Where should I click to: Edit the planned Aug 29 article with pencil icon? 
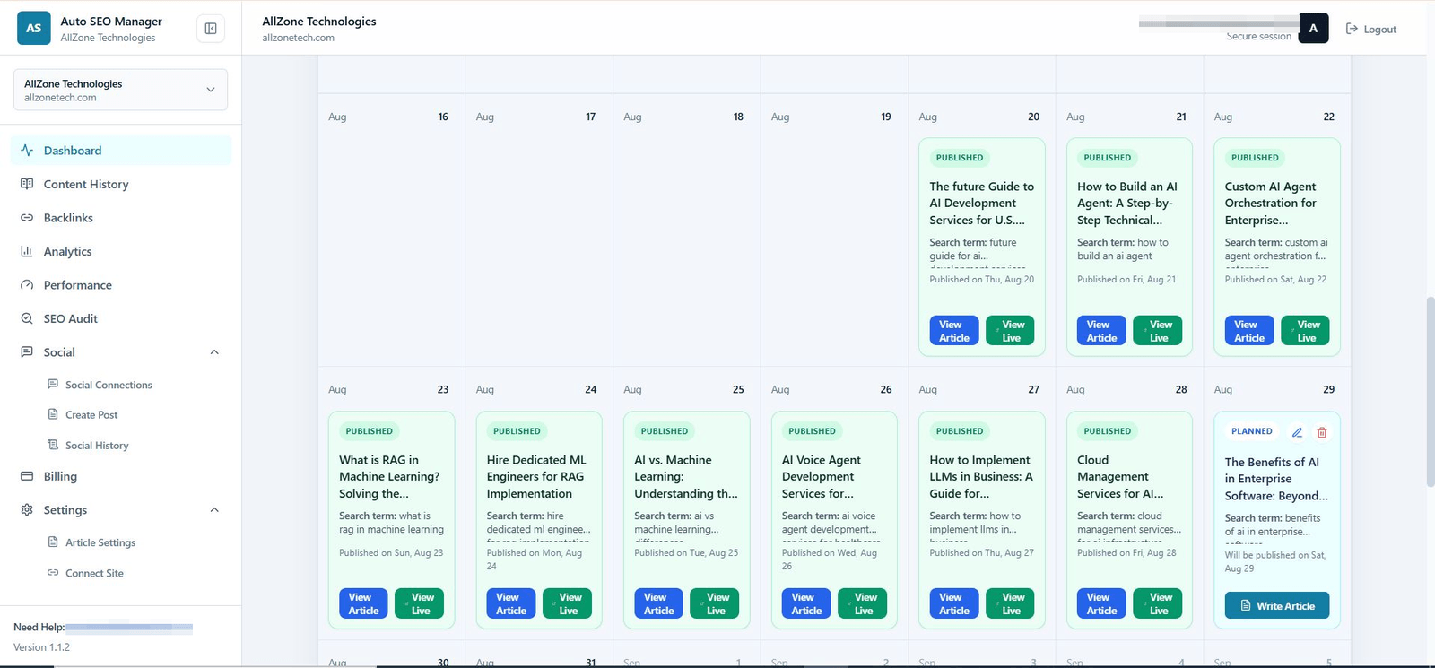point(1297,432)
